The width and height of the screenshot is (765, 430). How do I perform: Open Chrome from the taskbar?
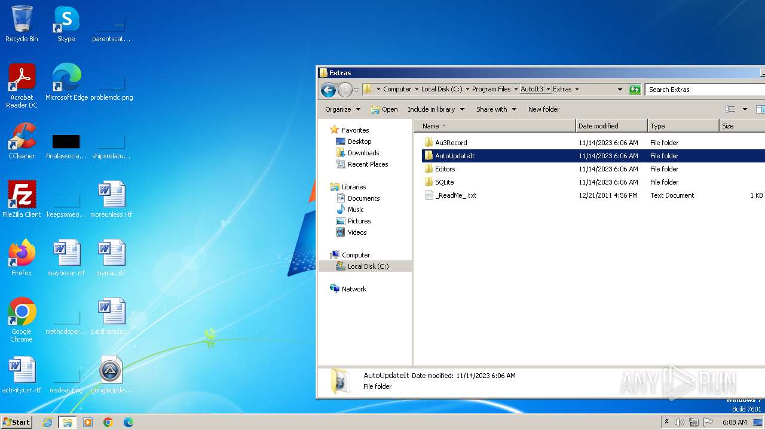[108, 422]
